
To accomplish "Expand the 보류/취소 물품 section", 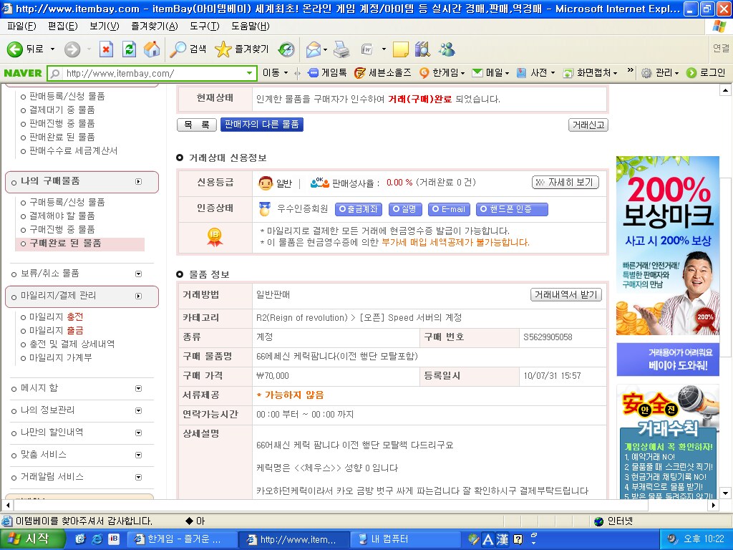I will click(138, 274).
